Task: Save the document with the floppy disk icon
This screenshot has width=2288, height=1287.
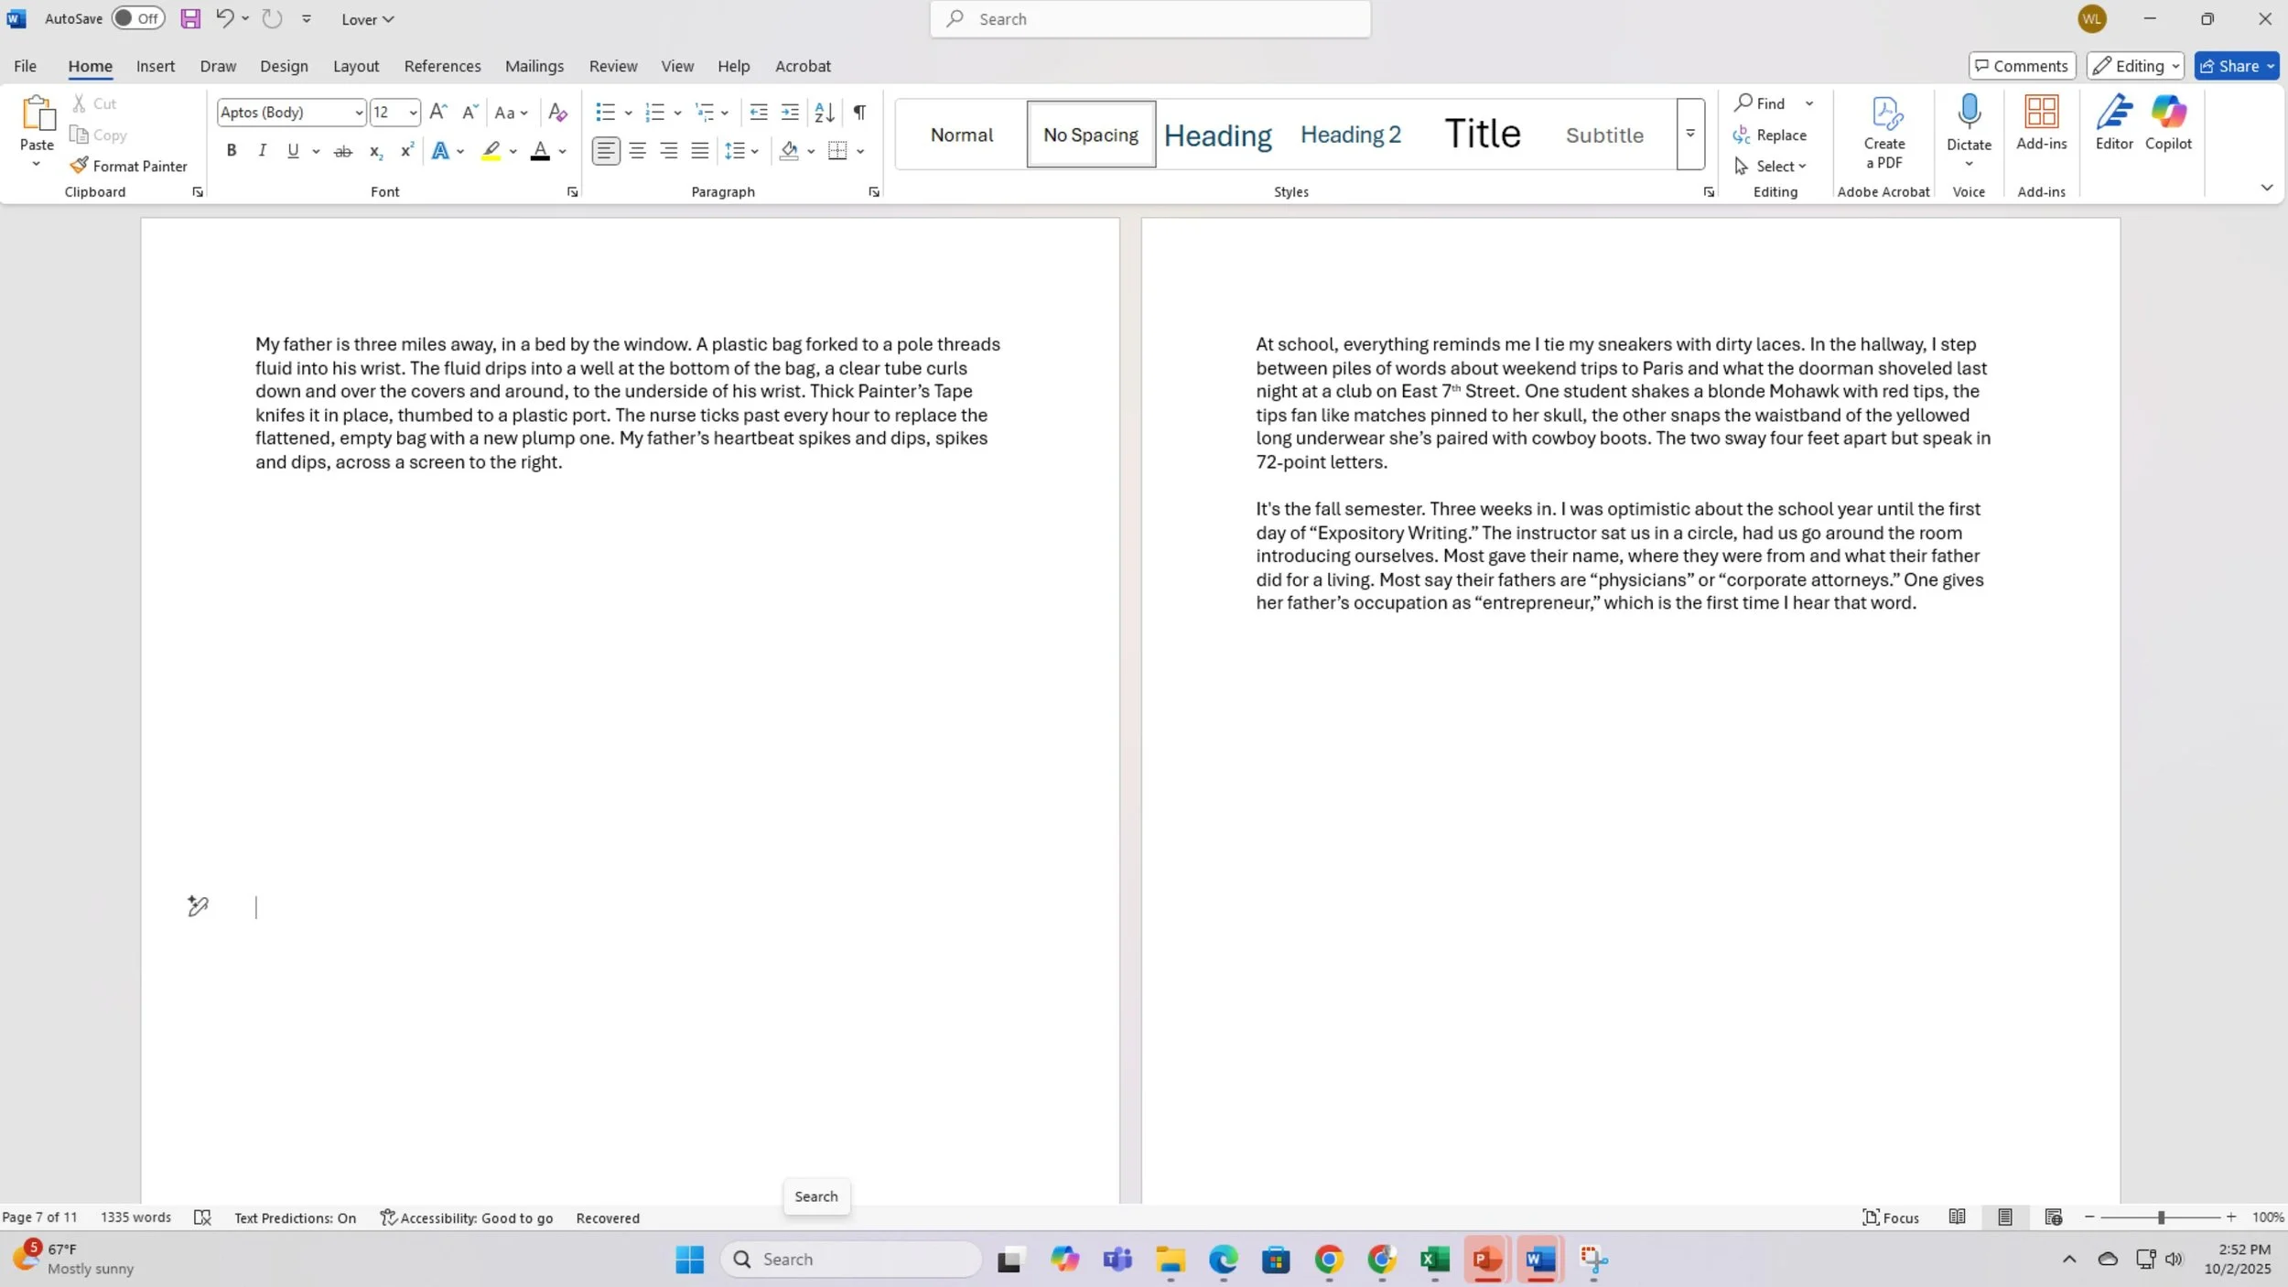Action: pos(190,18)
